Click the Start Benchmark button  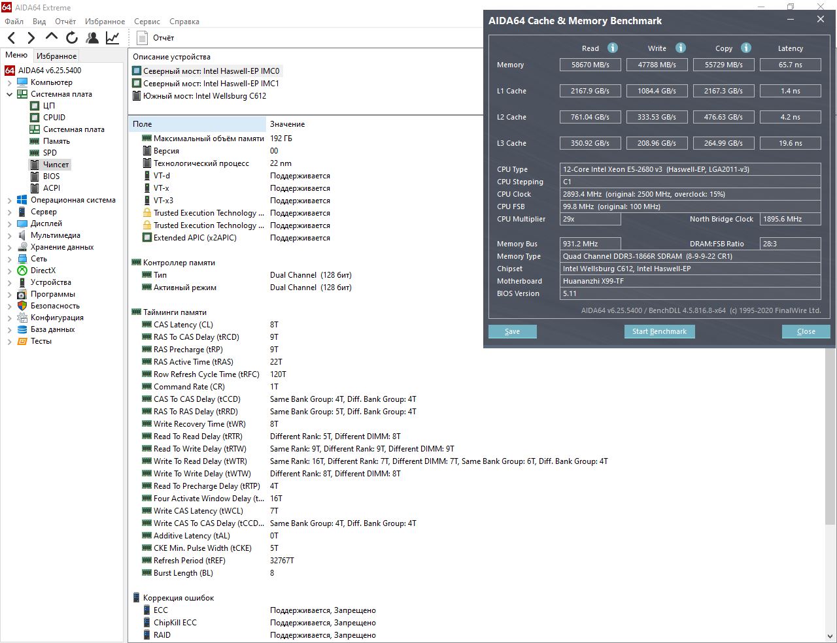pos(659,331)
